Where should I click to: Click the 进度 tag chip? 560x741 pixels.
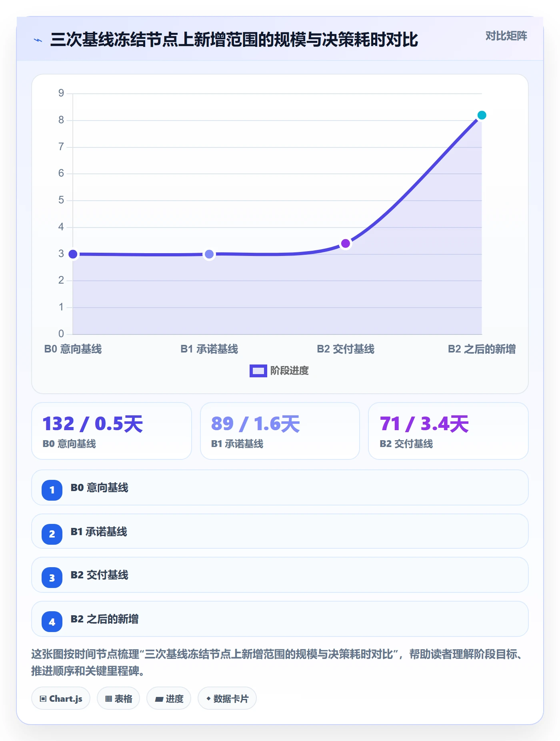click(169, 699)
